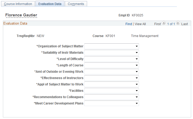Click the Evaluation Data section header text
The image size is (193, 119).
[15, 23]
